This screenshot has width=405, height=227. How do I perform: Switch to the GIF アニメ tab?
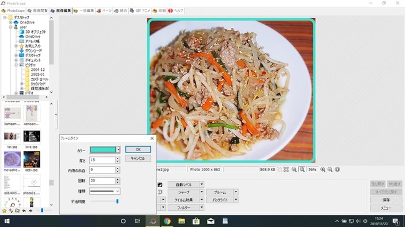[x=140, y=11]
